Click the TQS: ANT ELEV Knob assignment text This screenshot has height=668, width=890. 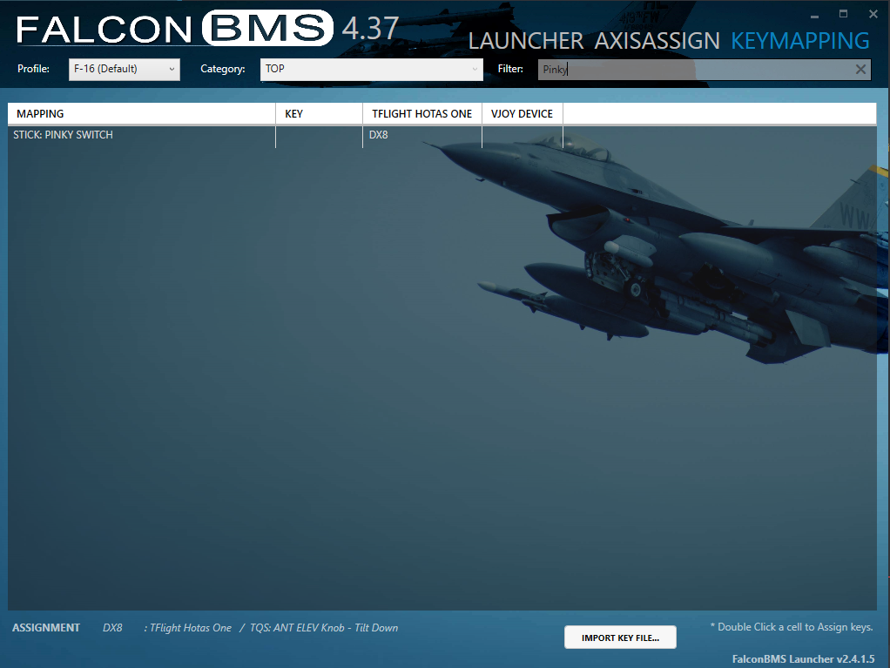(x=324, y=628)
